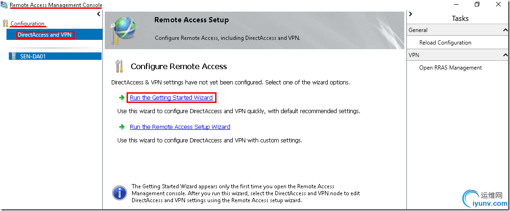Collapse the VPN tasks section

505,55
